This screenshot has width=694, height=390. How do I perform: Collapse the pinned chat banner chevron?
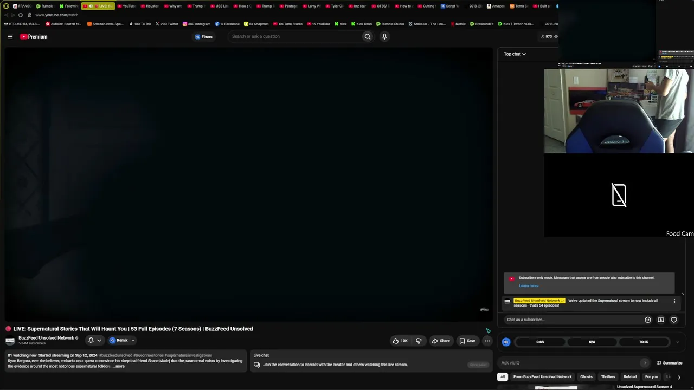click(x=683, y=294)
